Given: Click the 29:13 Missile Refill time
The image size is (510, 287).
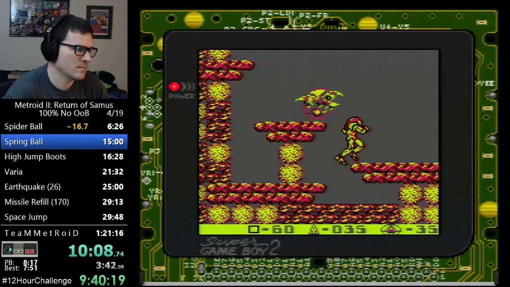Looking at the screenshot, I should (113, 202).
